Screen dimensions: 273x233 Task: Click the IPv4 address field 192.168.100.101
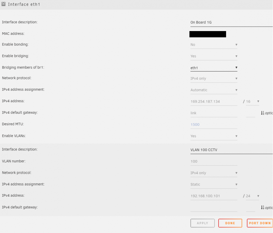(x=214, y=196)
